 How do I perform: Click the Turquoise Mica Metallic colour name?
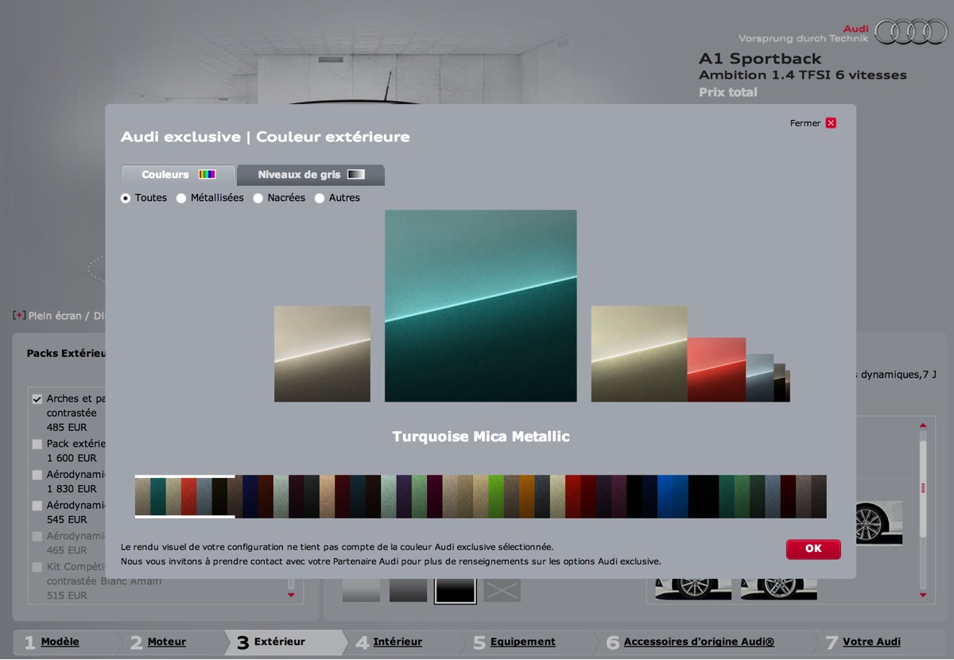(x=481, y=437)
